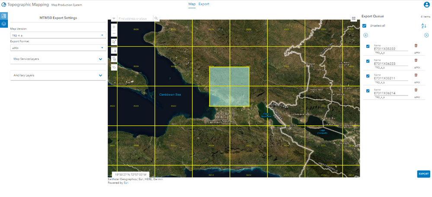This screenshot has width=432, height=197.
Task: Open the Map Version dropdown
Action: point(58,35)
